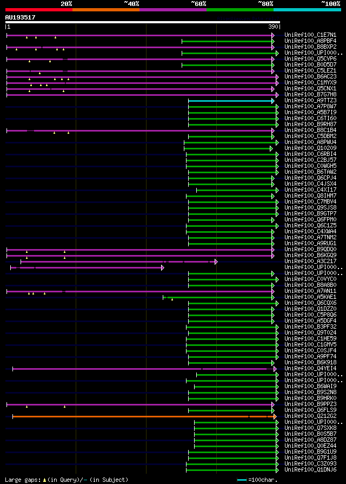Select the UniRef100_Q6FLS9 label

pyautogui.click(x=310, y=410)
